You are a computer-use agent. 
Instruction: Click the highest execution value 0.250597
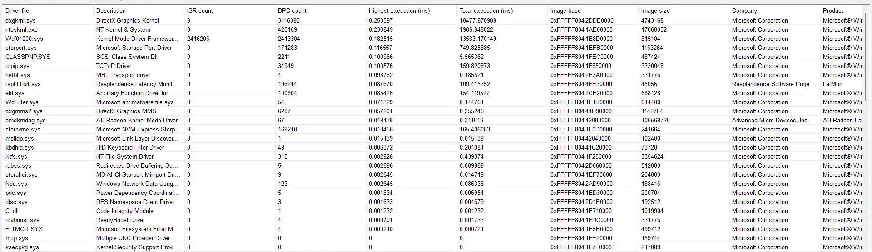click(x=381, y=20)
